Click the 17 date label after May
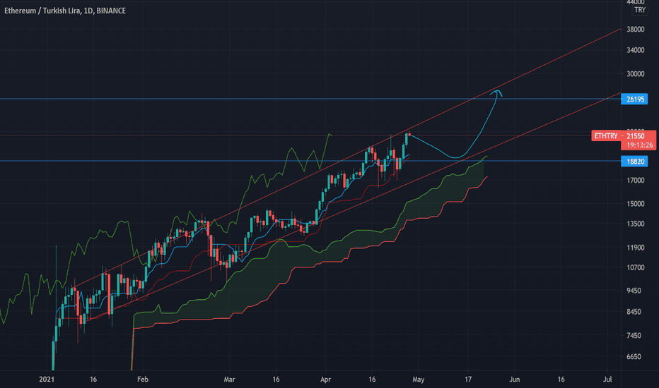659x388 pixels. (468, 380)
